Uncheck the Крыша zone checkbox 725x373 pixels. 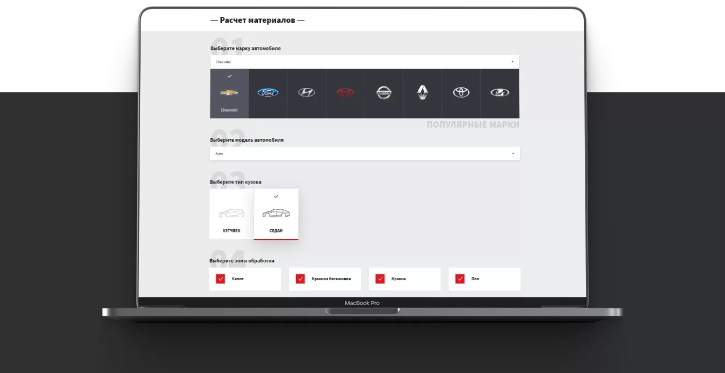tap(380, 279)
